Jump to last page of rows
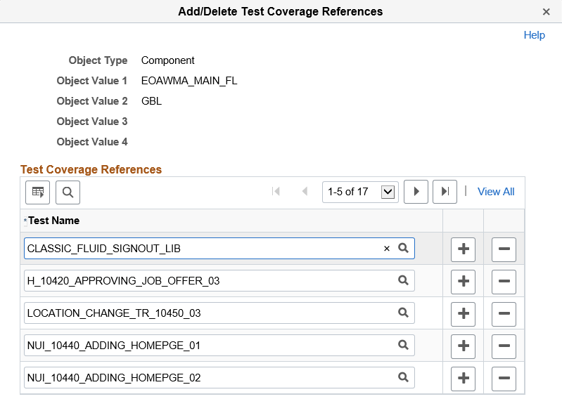The width and height of the screenshot is (562, 399). click(445, 192)
